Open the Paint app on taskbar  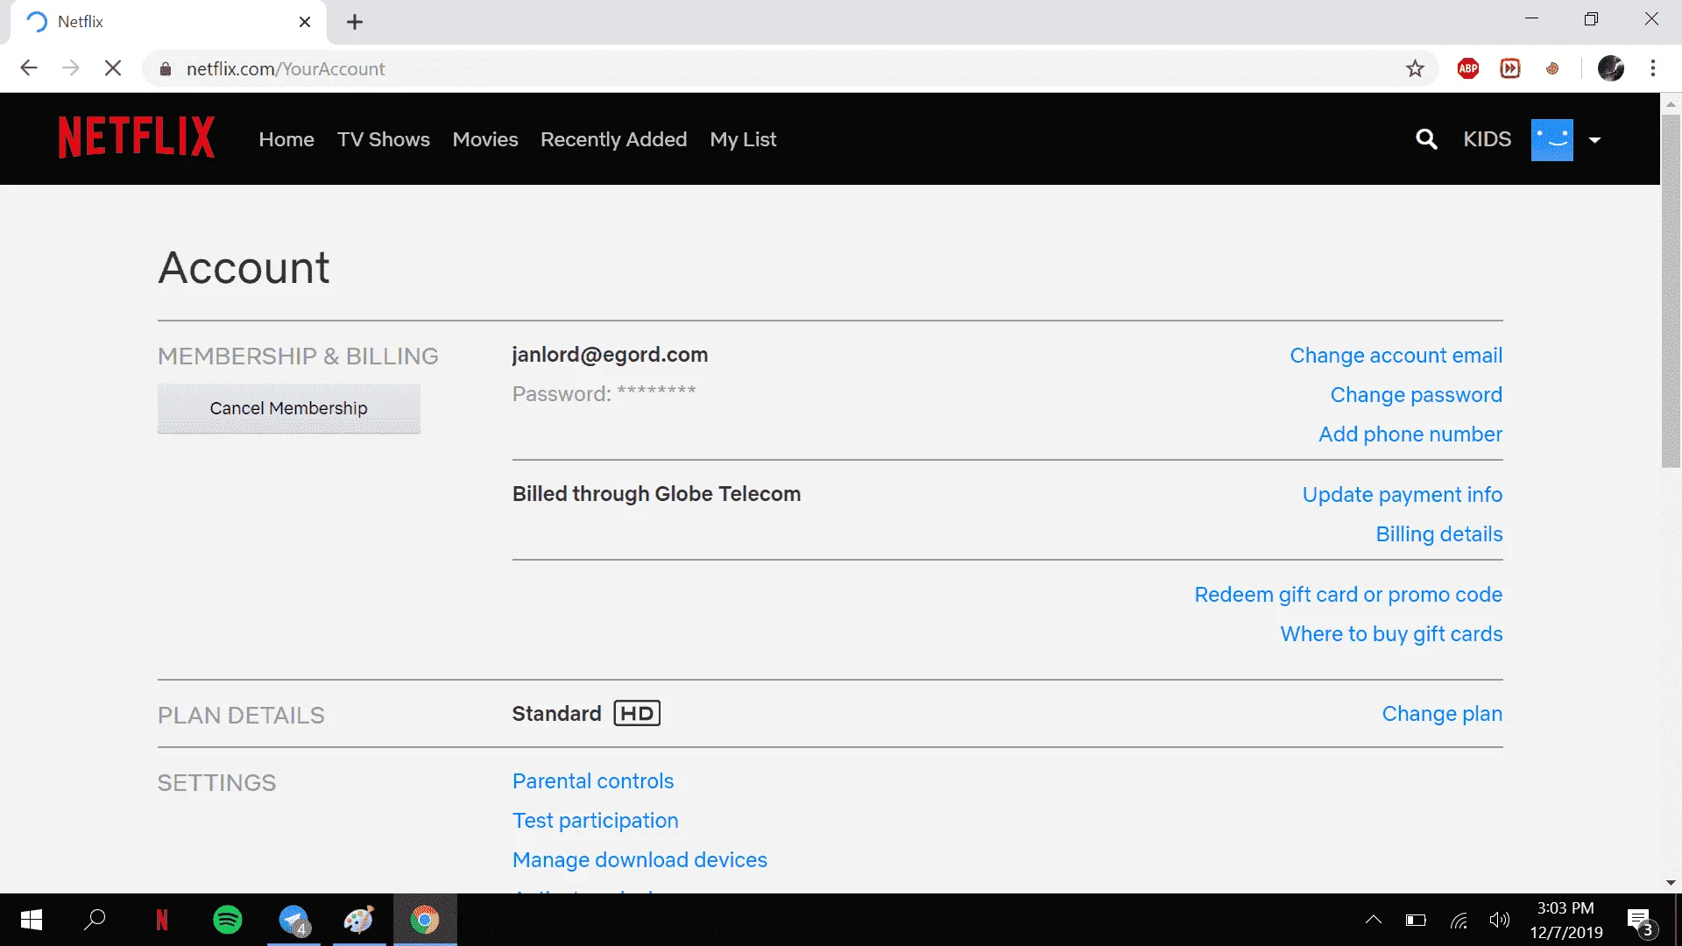coord(359,920)
